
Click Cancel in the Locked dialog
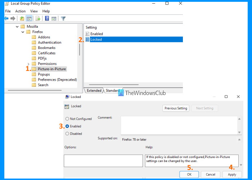pyautogui.click(x=211, y=174)
